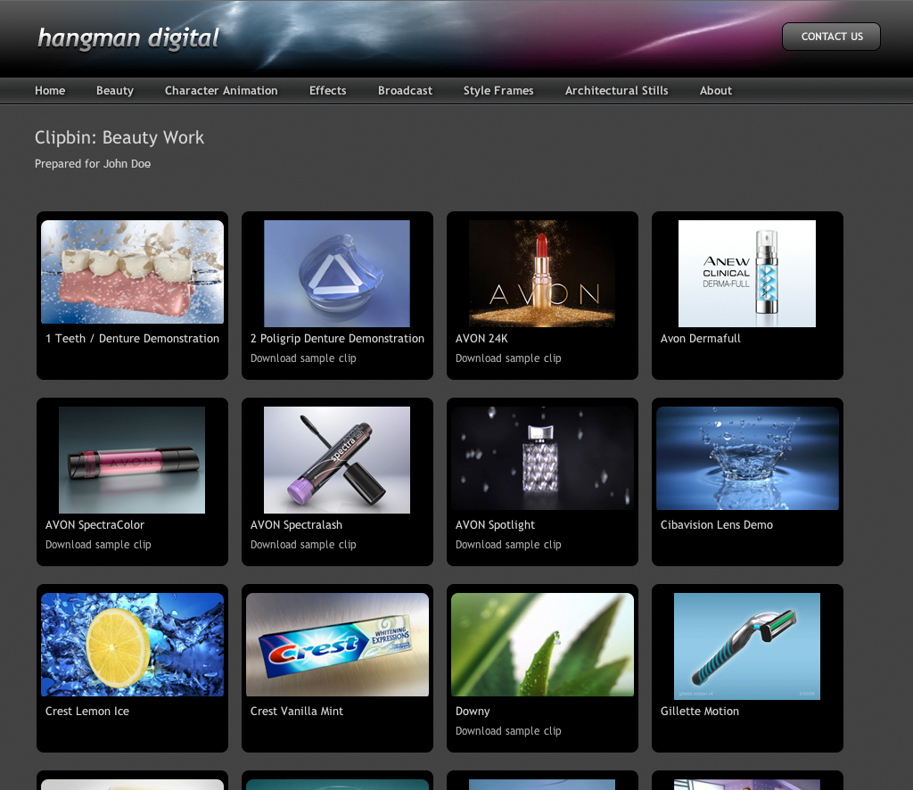Click the 'Clipbin: Beauty Work' heading
This screenshot has width=913, height=790.
coord(119,138)
